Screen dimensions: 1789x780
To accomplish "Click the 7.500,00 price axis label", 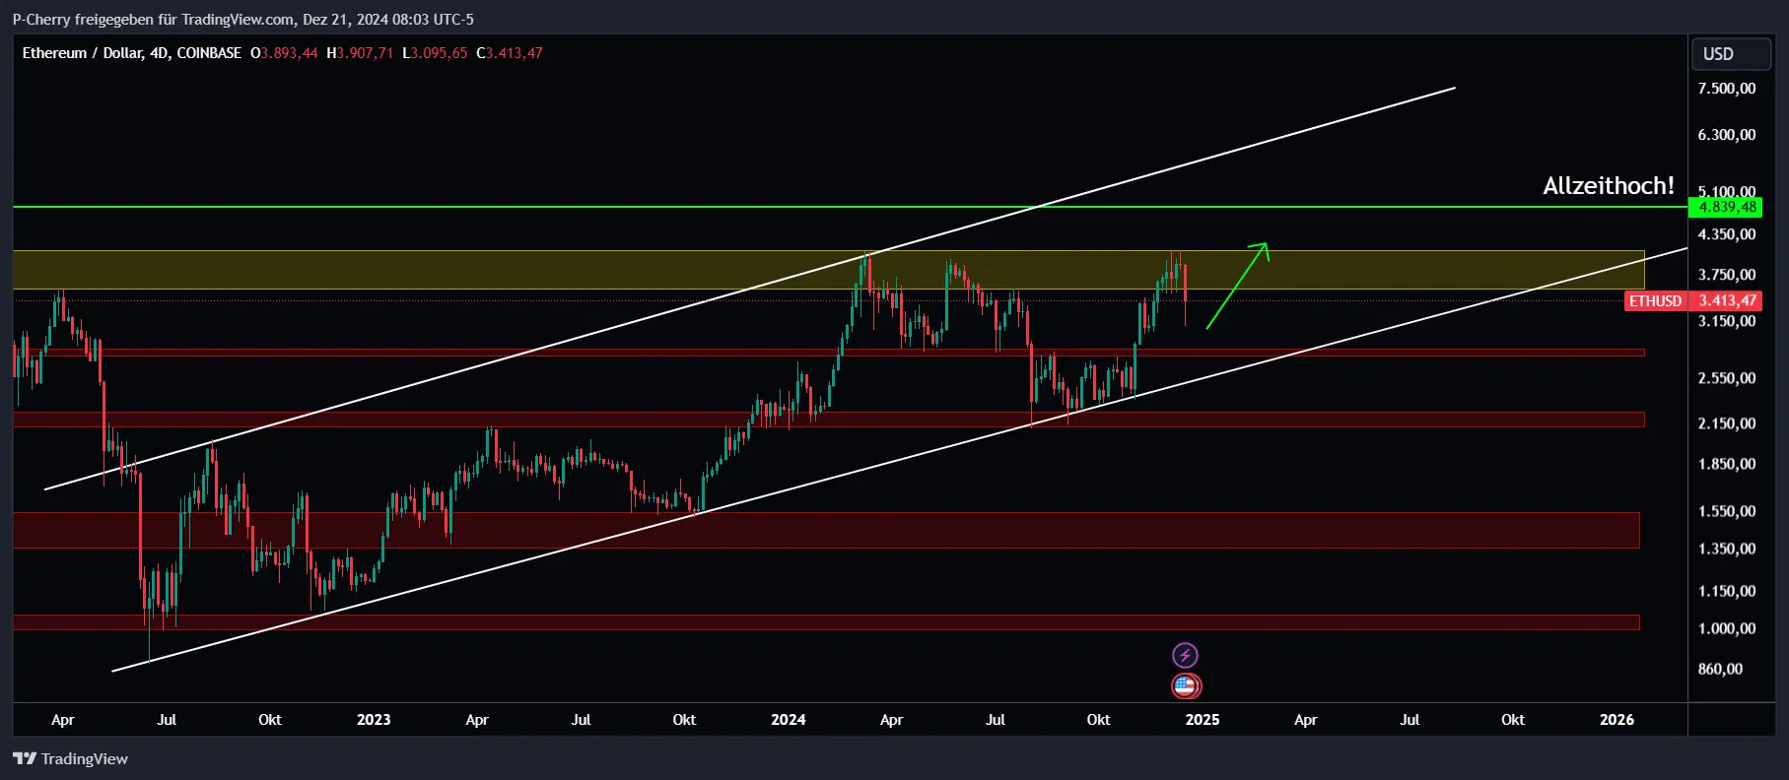I will pos(1726,89).
